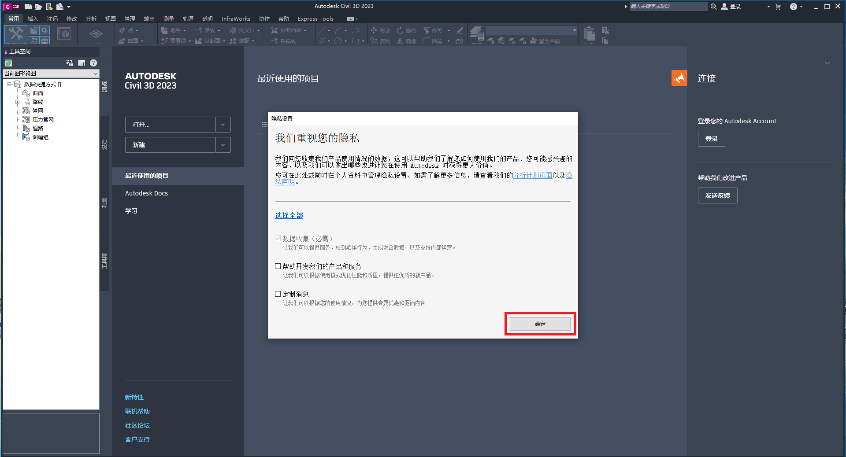Click the 确定 button in privacy dialog
Viewport: 846px width, 457px height.
(540, 324)
